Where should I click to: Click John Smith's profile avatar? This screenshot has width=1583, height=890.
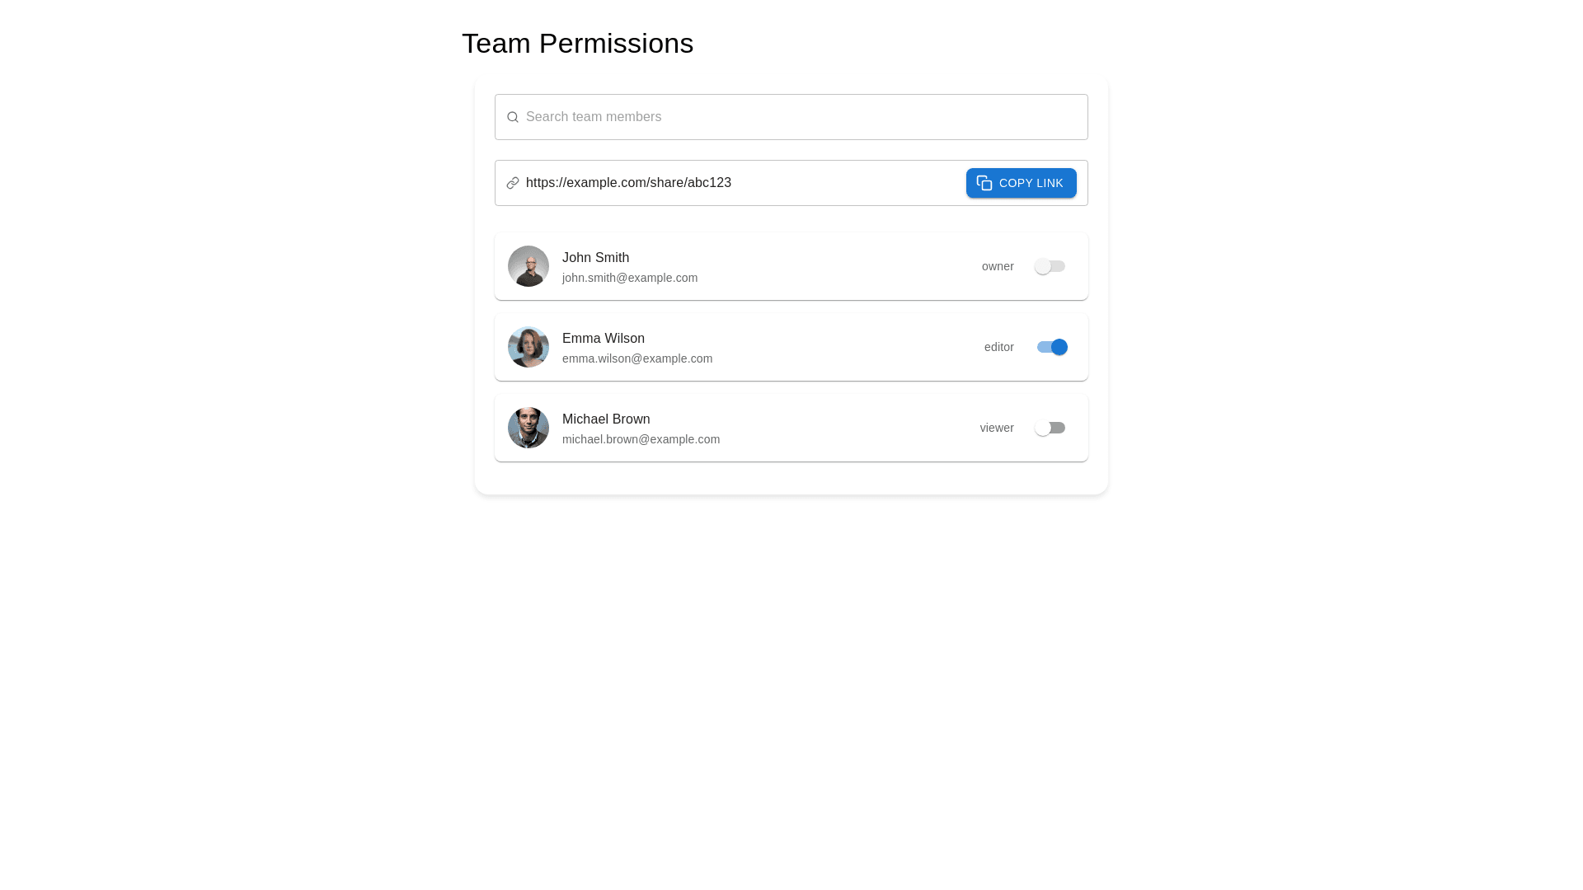(x=528, y=266)
